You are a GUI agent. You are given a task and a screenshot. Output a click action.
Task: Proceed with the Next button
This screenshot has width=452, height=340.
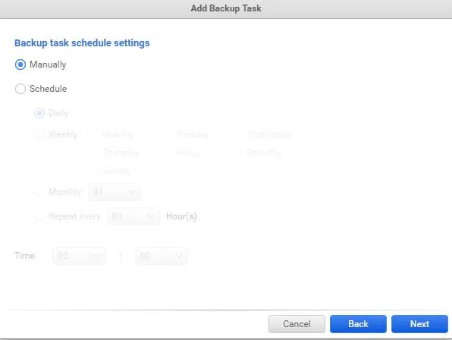tap(419, 324)
